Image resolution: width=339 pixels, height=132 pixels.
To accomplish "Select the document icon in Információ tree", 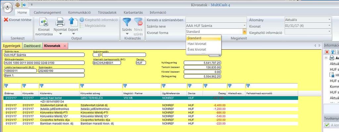I will tap(332, 75).
